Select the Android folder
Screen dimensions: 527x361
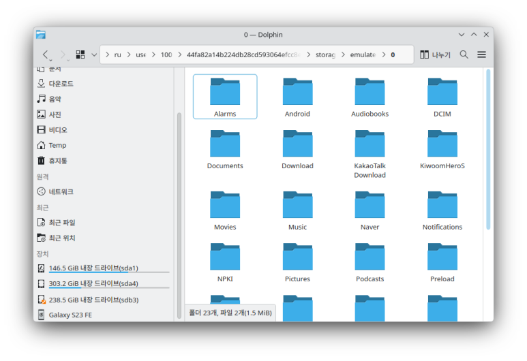[297, 97]
